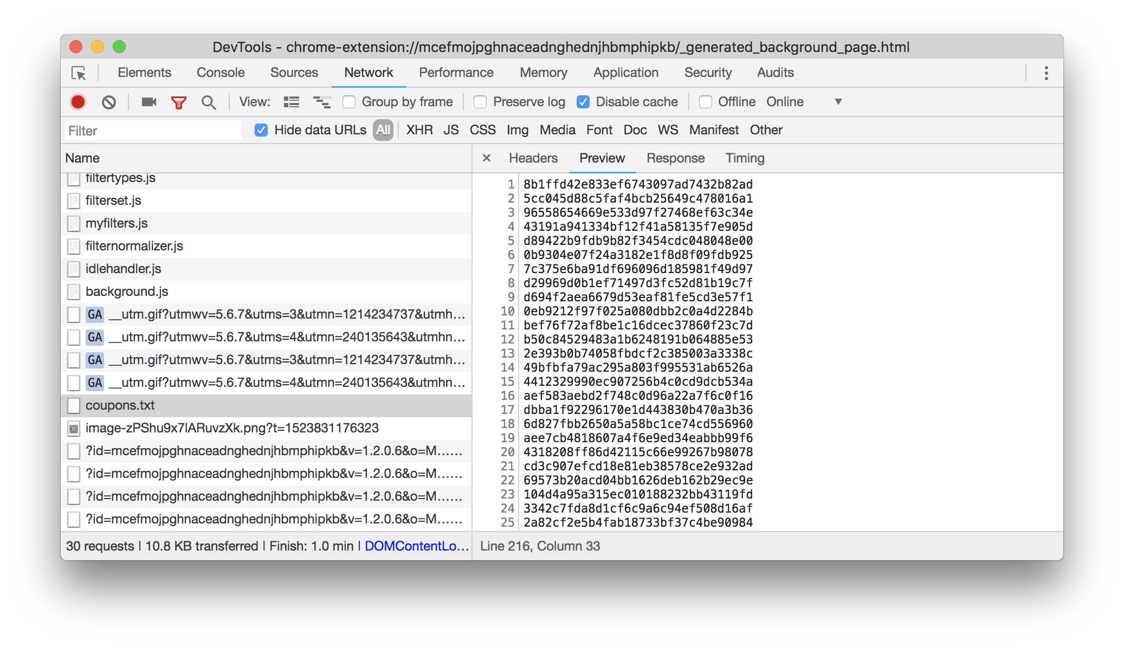Enable the Offline checkbox
The width and height of the screenshot is (1124, 647).
[x=705, y=102]
